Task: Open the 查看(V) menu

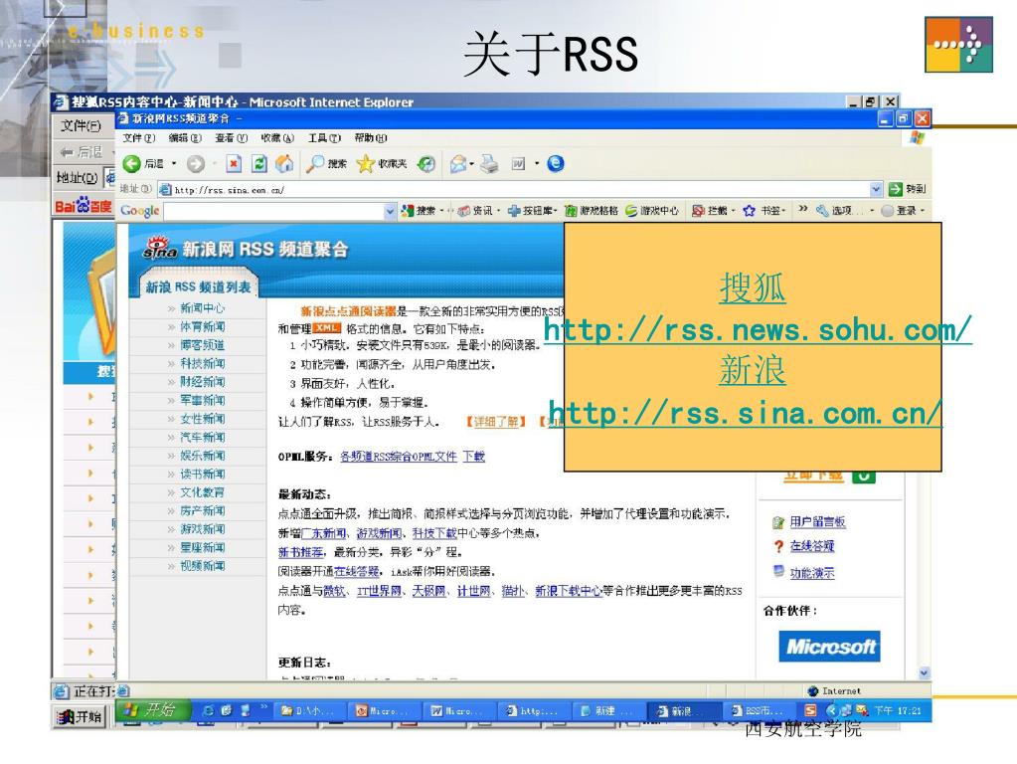Action: click(x=231, y=137)
